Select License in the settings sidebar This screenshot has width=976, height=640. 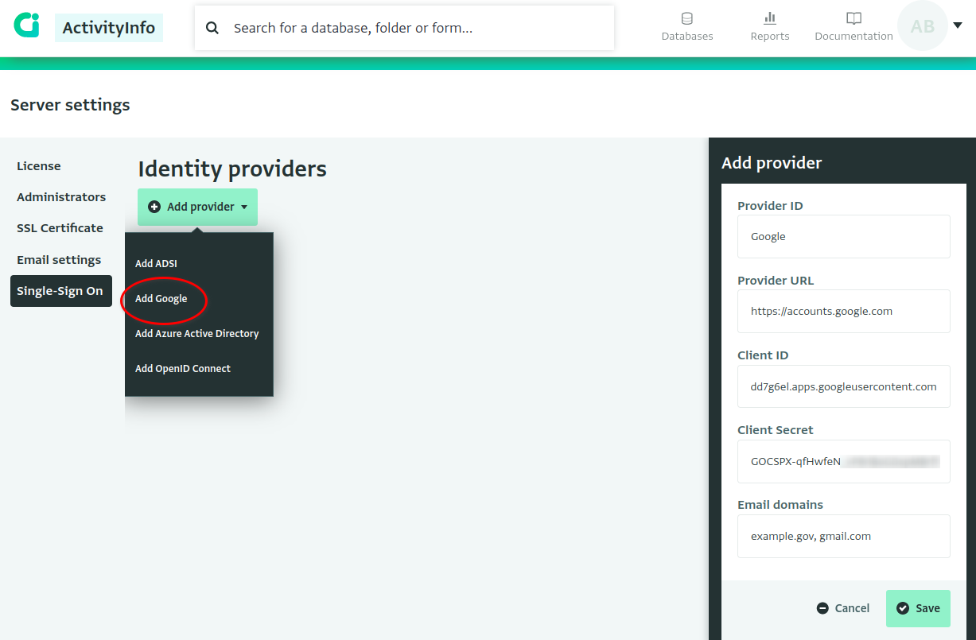[x=39, y=166]
